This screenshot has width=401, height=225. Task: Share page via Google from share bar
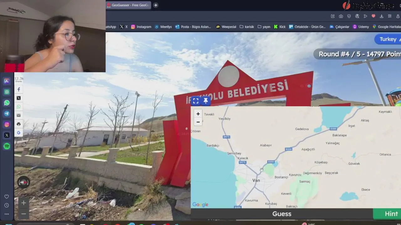(x=18, y=133)
